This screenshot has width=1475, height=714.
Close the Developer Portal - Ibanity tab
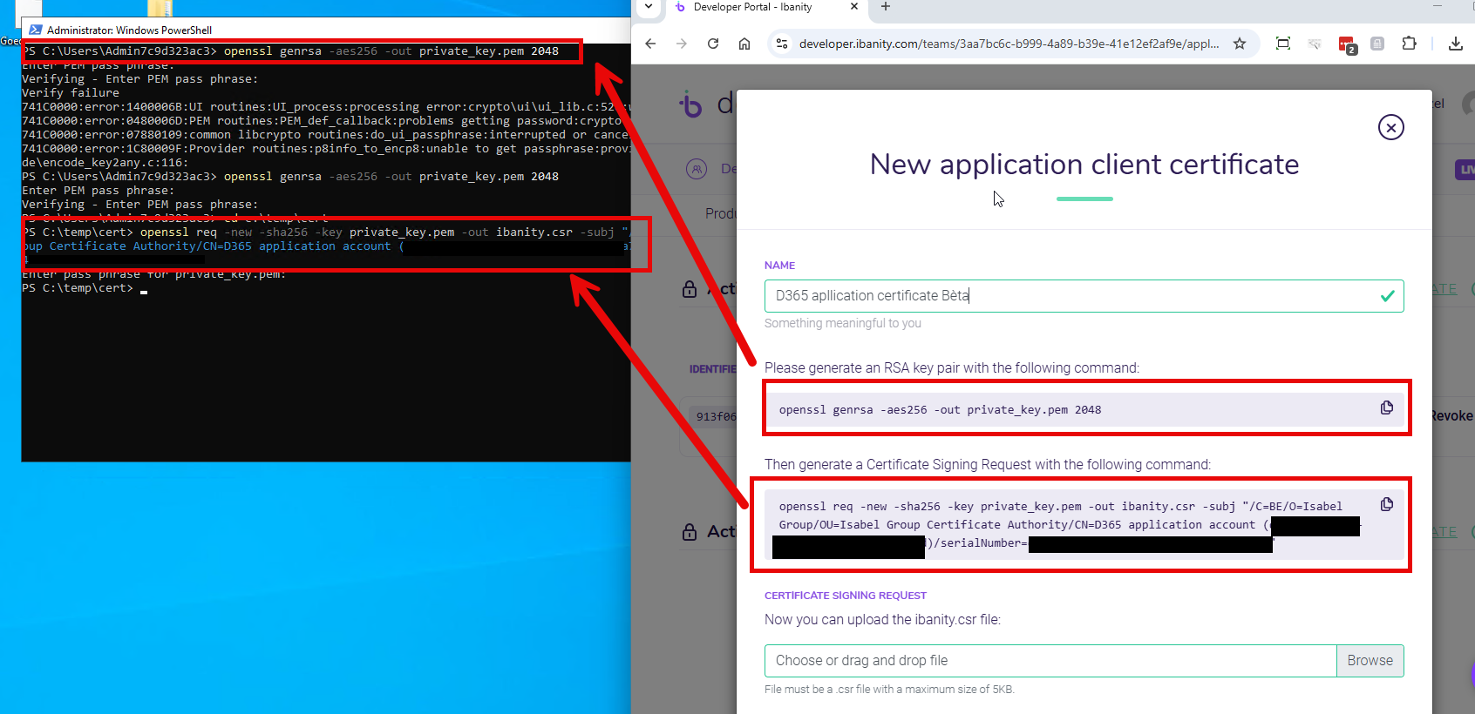coord(854,7)
